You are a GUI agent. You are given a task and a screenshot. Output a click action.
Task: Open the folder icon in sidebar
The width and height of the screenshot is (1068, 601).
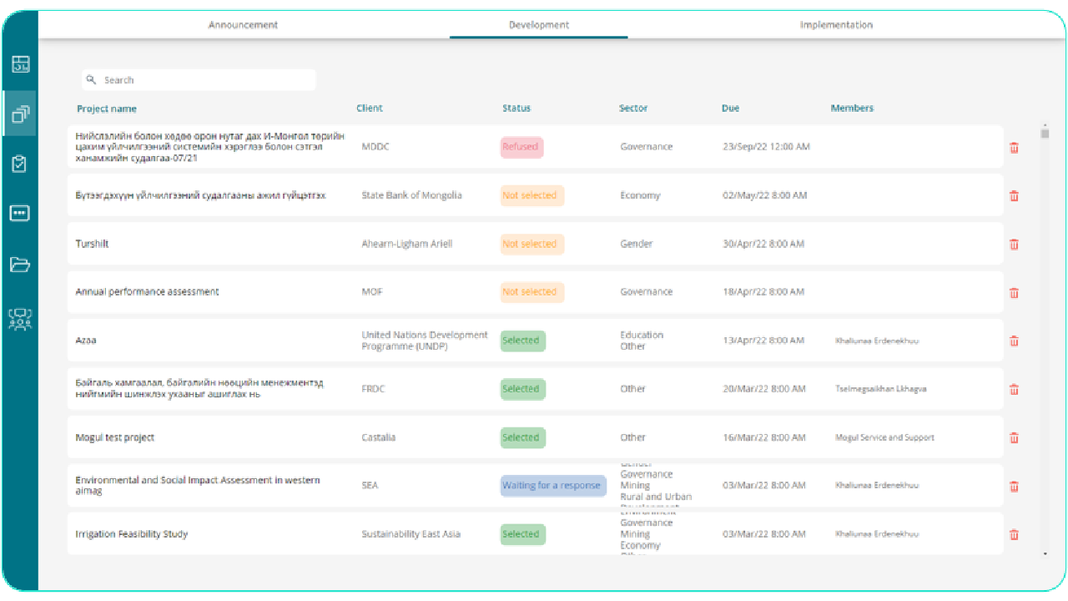(20, 265)
